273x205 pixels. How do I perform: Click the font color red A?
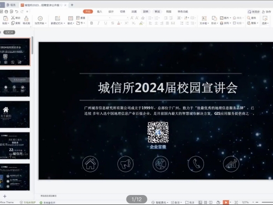point(119,23)
